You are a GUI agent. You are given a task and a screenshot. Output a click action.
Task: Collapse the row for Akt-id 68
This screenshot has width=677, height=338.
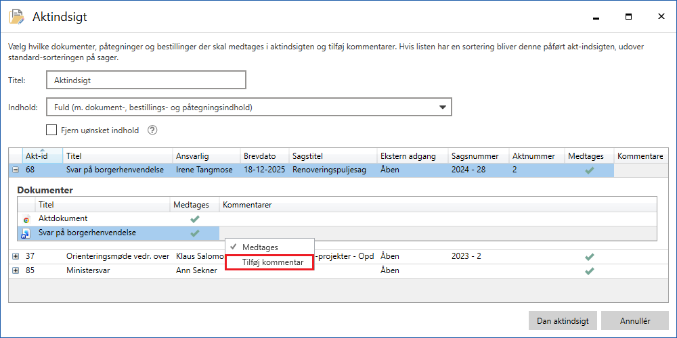[x=16, y=170]
